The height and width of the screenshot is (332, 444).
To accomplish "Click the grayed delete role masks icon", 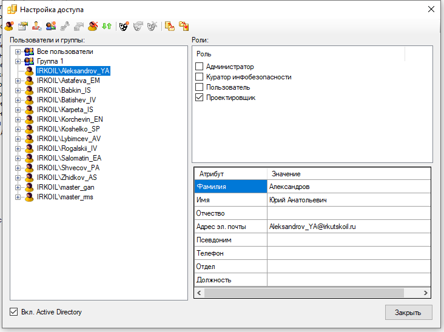I will [x=152, y=26].
